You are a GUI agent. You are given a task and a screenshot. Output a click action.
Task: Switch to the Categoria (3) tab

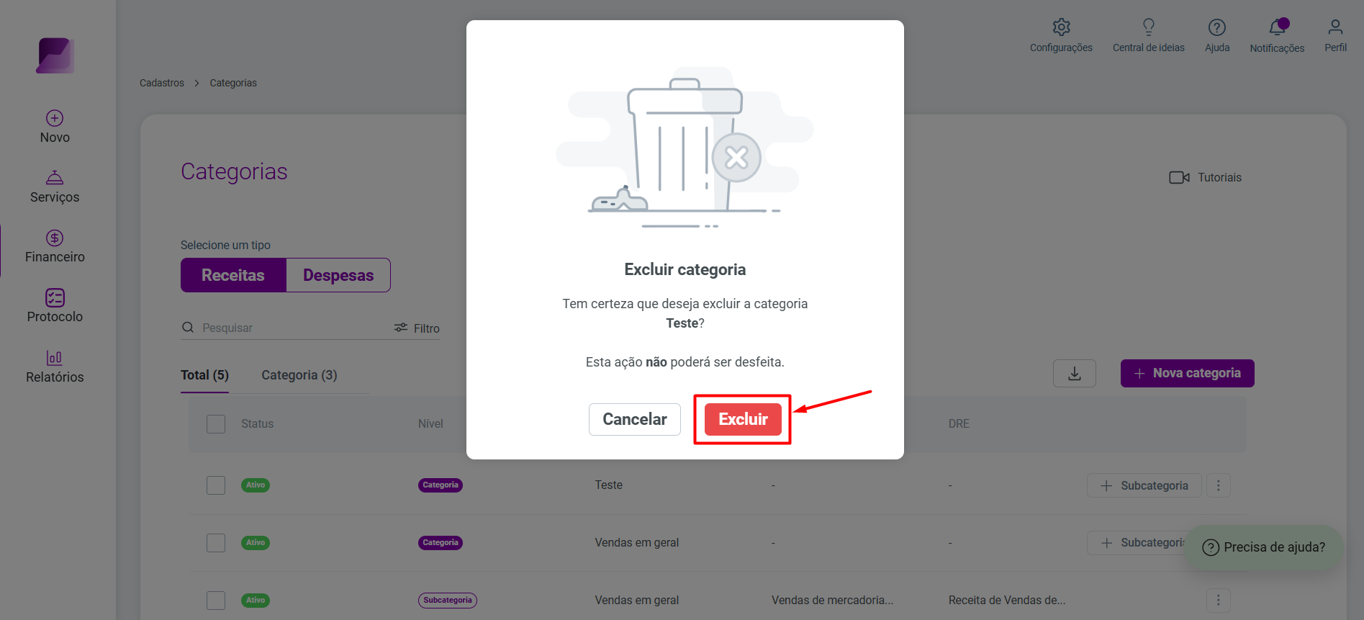coord(299,375)
